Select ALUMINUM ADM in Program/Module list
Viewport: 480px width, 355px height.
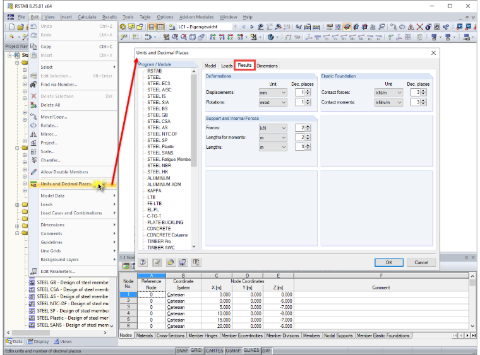164,185
